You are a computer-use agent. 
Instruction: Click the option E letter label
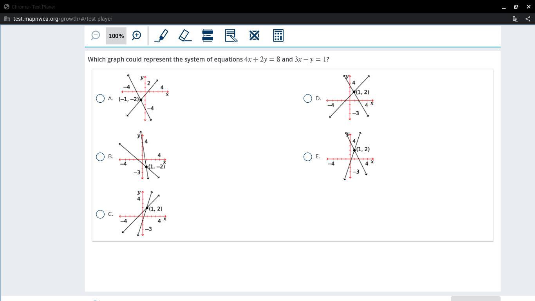318,156
